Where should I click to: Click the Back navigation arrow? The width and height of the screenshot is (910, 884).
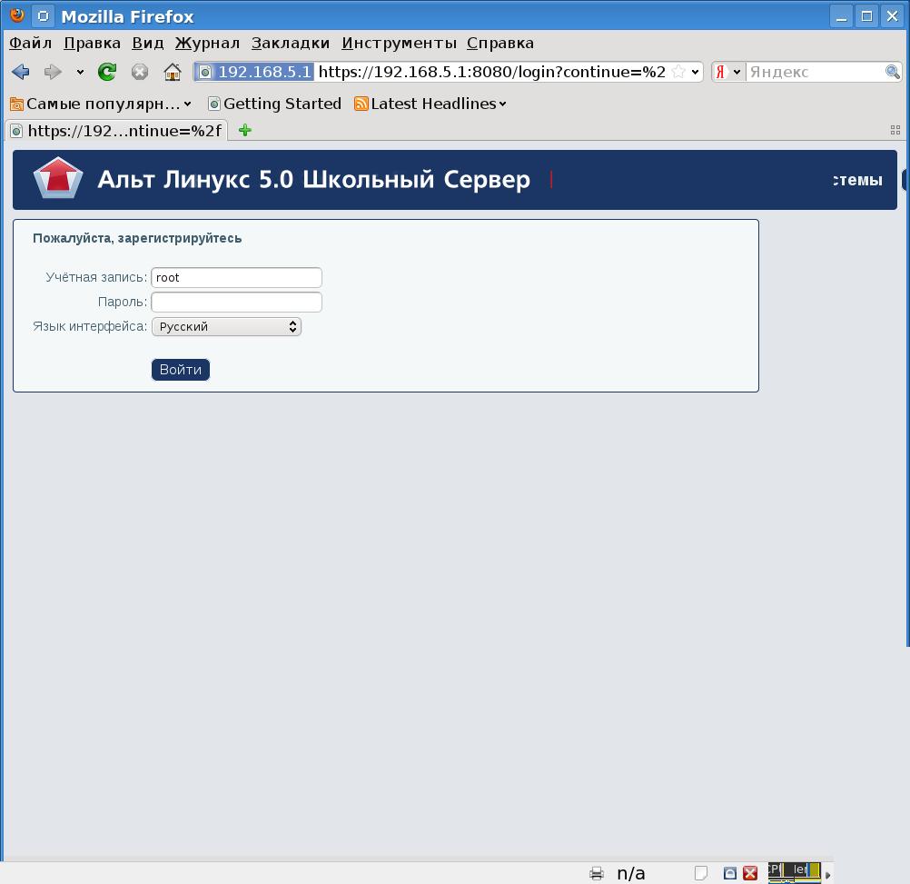[21, 72]
